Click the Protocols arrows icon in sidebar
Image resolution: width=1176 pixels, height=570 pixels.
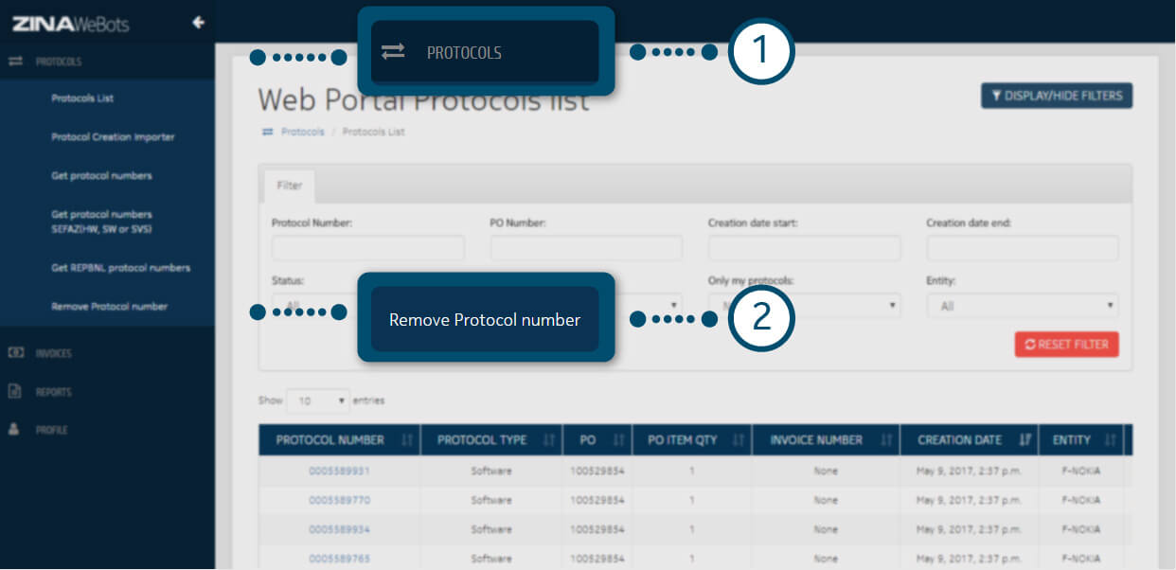(x=15, y=62)
